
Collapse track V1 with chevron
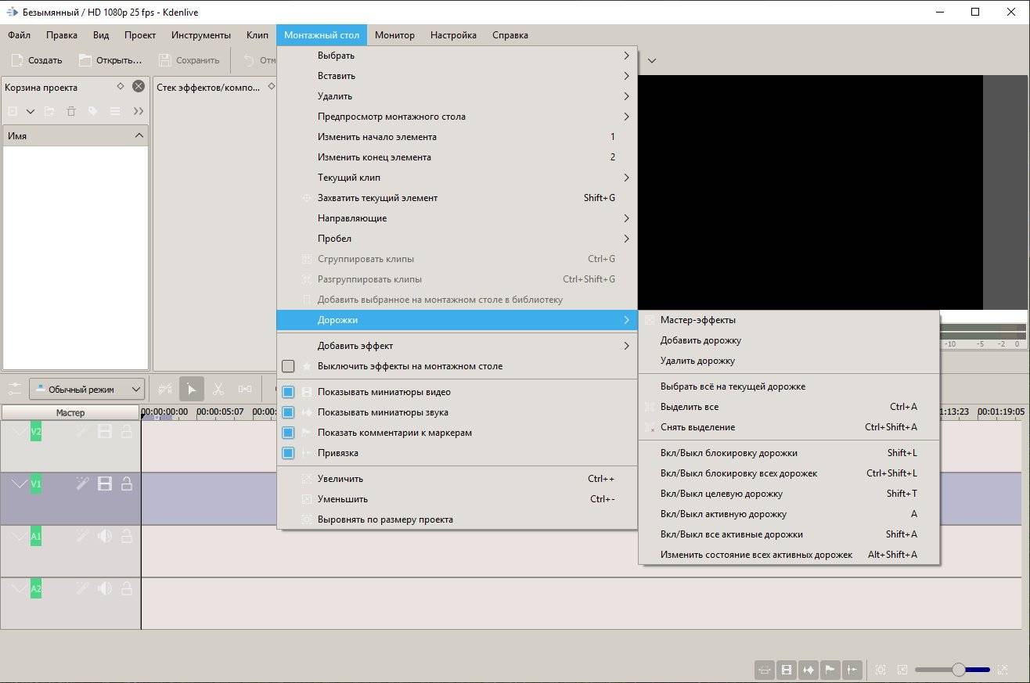click(x=19, y=484)
